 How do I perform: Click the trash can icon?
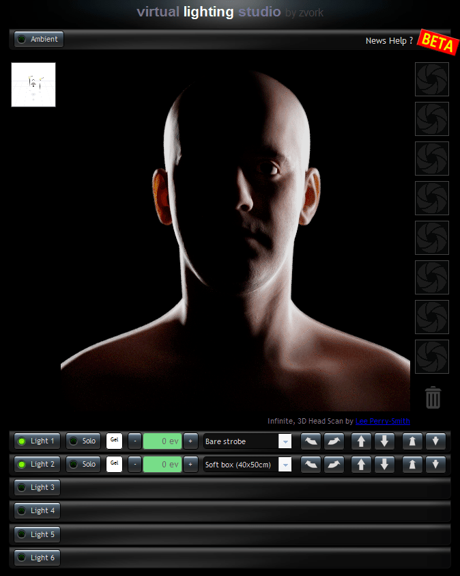pyautogui.click(x=433, y=397)
